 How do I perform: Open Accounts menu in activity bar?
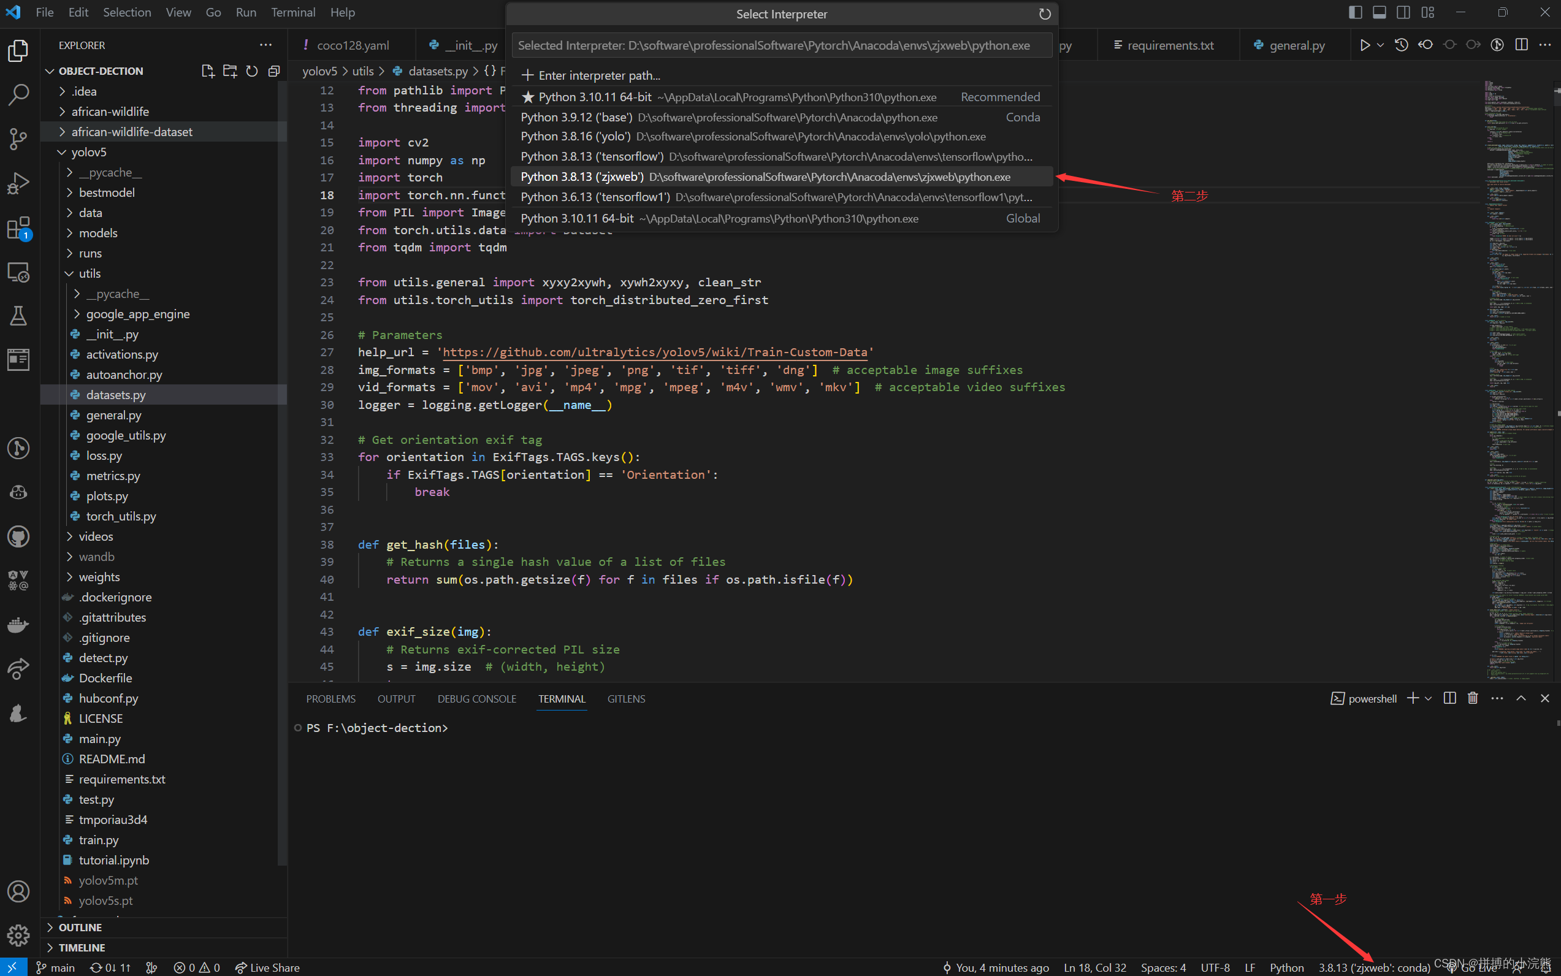[x=18, y=891]
